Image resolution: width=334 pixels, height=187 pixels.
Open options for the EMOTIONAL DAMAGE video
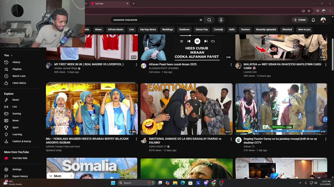click(231, 139)
